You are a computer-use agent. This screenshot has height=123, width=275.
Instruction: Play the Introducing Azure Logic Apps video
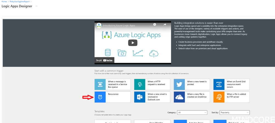tap(133, 43)
